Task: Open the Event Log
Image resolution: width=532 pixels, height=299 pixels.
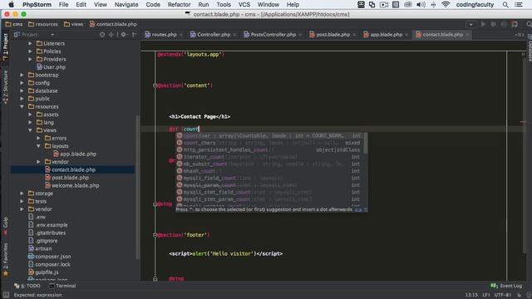Action: click(506, 286)
